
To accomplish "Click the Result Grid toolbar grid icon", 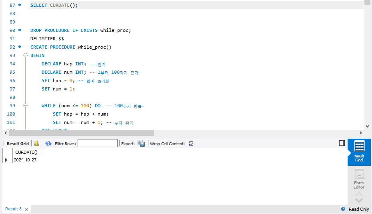I will 36,143.
